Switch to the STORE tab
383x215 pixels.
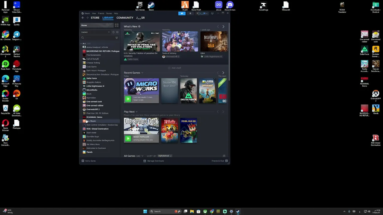tap(95, 18)
